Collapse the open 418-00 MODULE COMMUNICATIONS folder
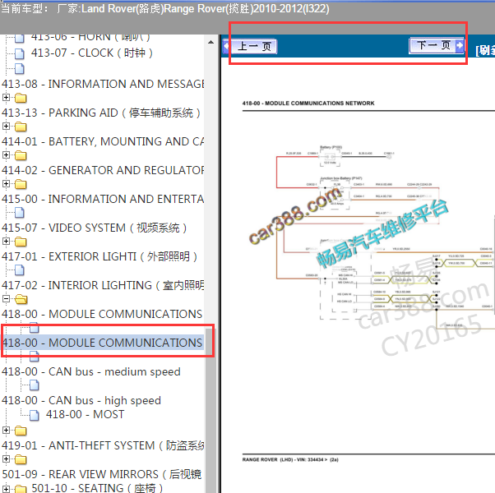 [x=6, y=299]
